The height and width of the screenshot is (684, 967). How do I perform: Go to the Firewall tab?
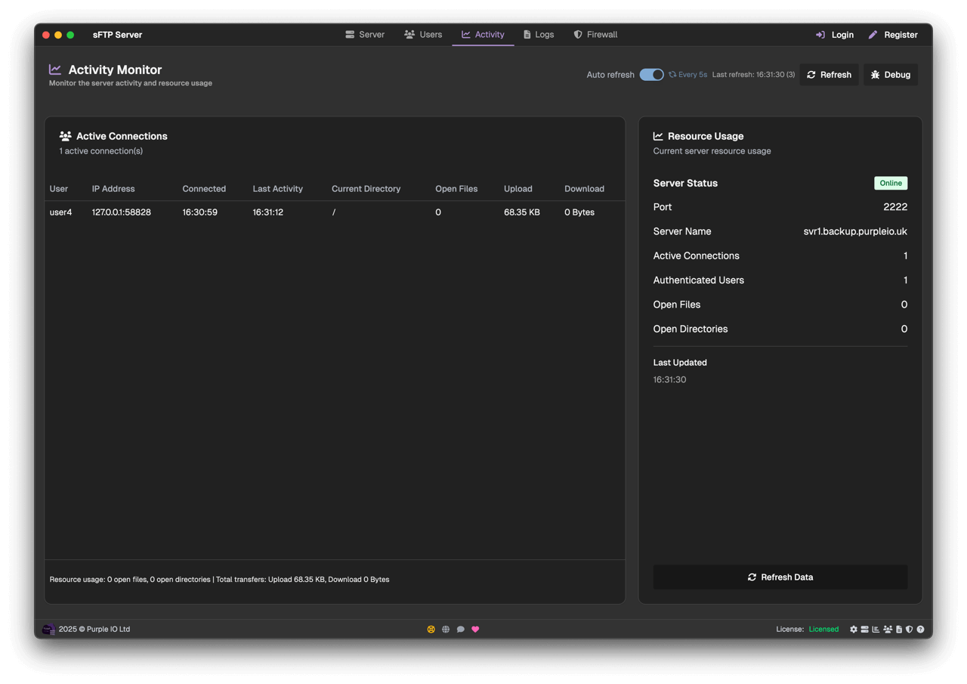click(x=595, y=35)
